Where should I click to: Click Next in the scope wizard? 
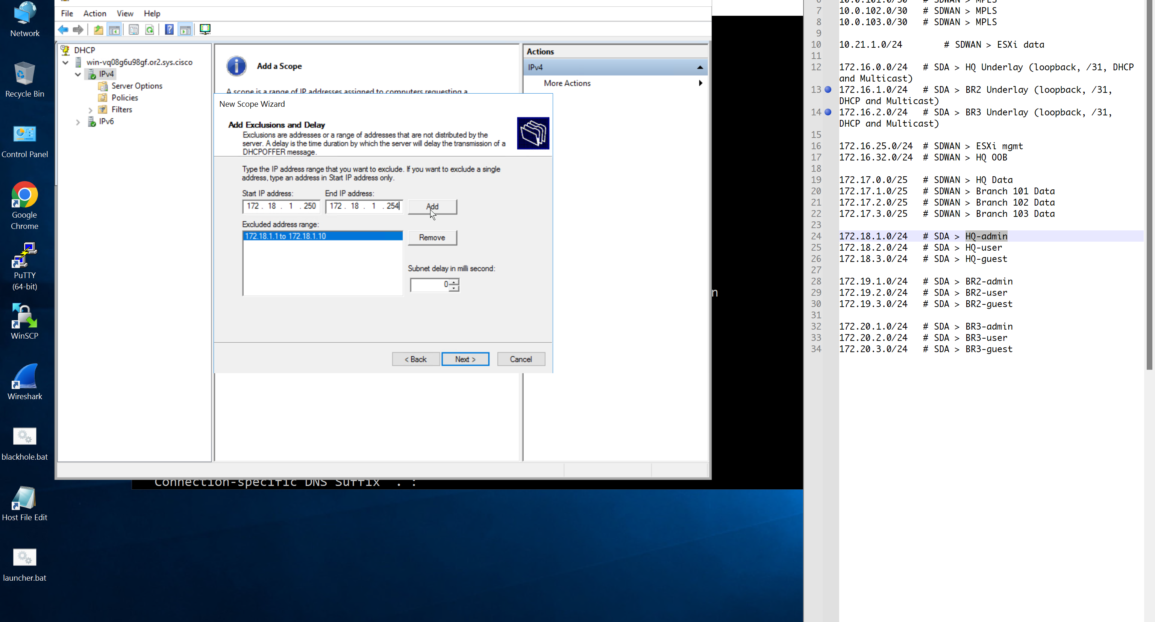(x=465, y=359)
